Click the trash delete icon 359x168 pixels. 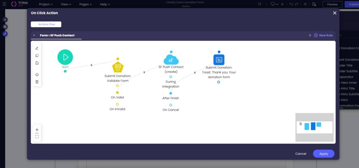(37, 82)
